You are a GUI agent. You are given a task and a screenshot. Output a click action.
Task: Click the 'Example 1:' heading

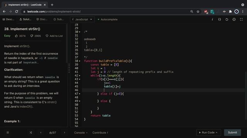pos(12,121)
